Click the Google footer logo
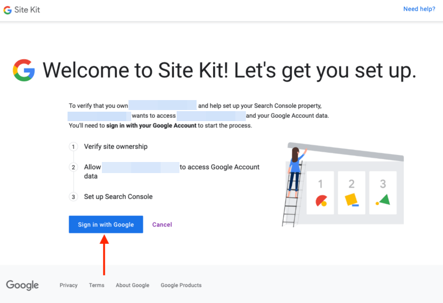This screenshot has width=443, height=303. click(23, 285)
